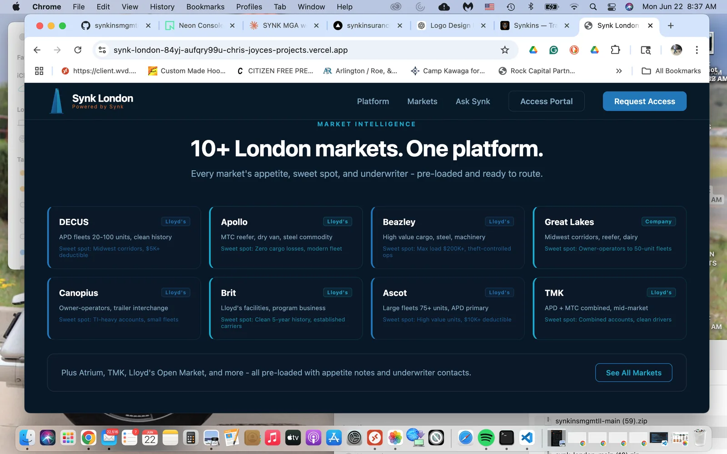Open the Chrome apps grid icon
Screen dimensions: 727x454
coord(39,71)
